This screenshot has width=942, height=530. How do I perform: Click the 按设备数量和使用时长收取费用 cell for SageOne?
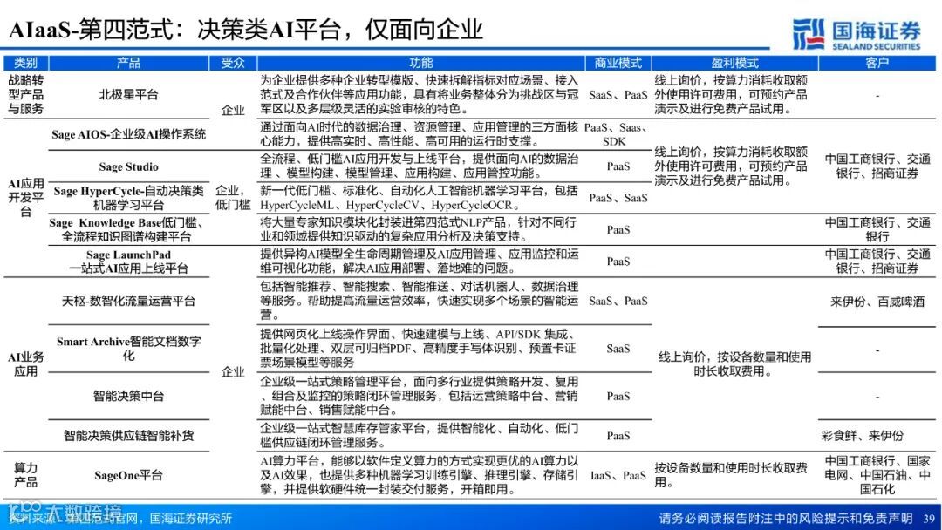tap(731, 475)
